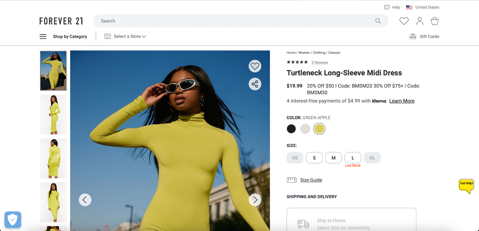Open the wishlist heart in header
The height and width of the screenshot is (231, 479).
tap(404, 21)
